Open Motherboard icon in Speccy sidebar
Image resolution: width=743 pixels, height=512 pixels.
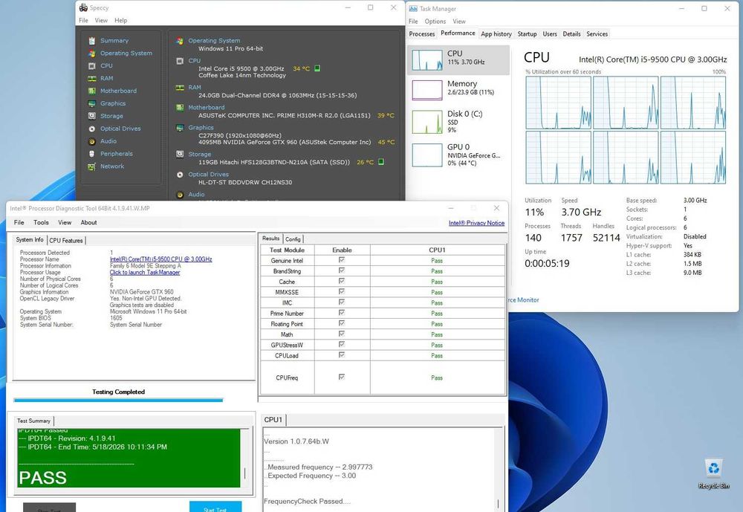(92, 91)
